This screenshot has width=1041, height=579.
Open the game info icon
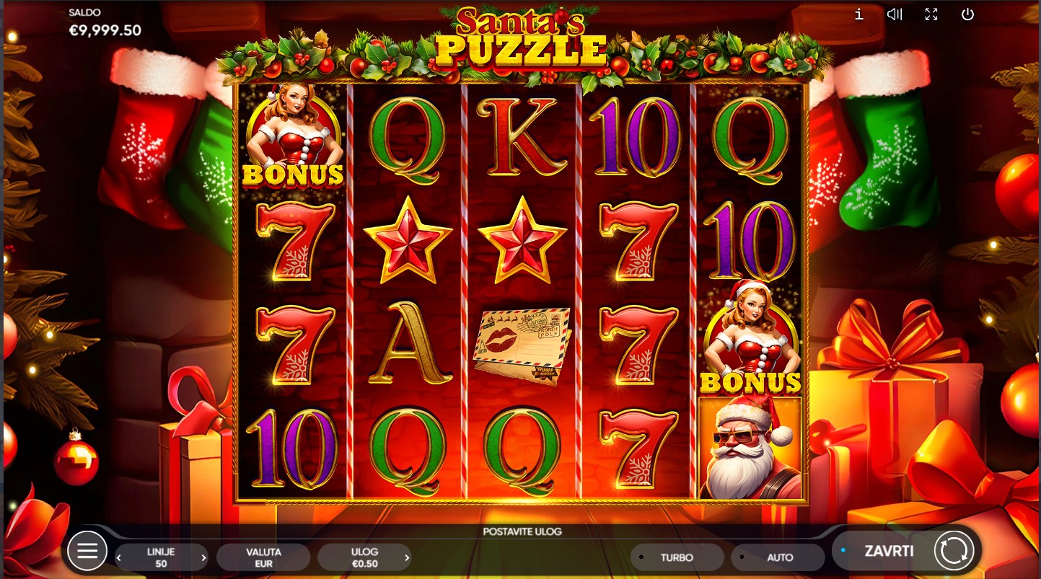pyautogui.click(x=858, y=14)
